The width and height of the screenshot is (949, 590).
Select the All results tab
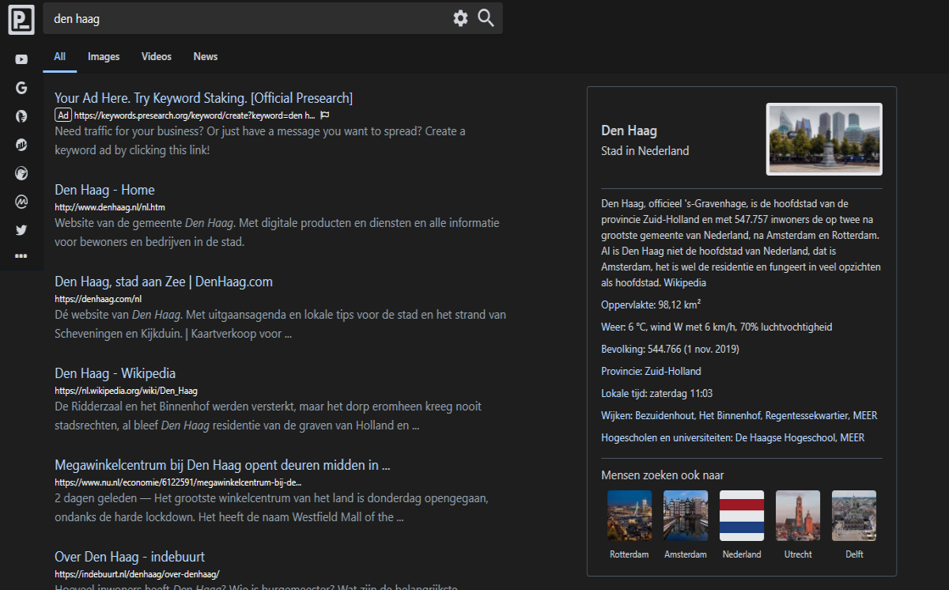click(x=60, y=56)
